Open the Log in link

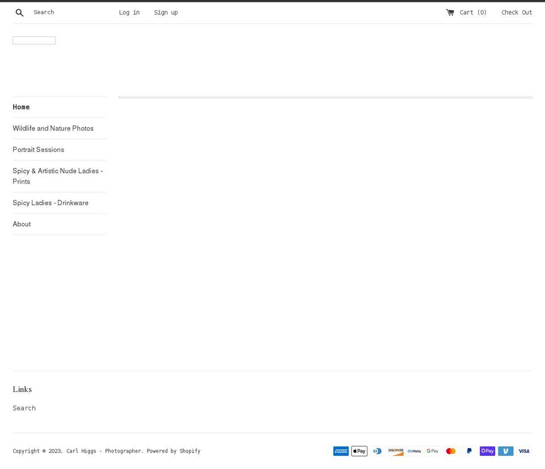tap(129, 12)
